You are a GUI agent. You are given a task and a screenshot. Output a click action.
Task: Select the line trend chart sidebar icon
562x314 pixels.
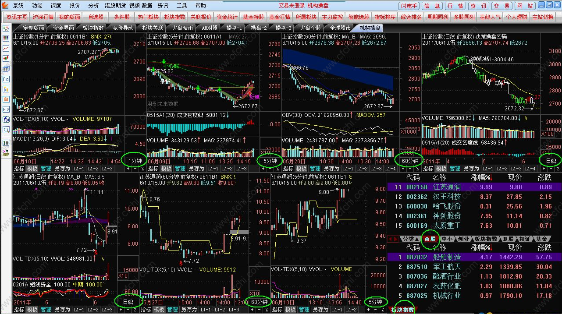(6, 48)
